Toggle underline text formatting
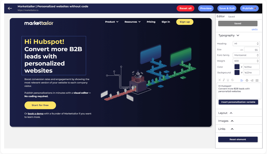 (228, 80)
